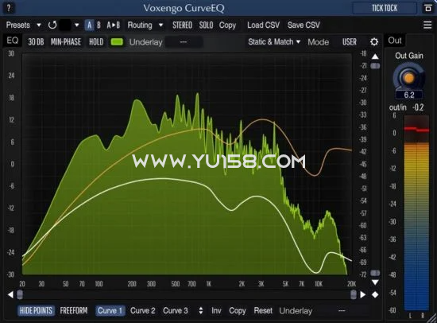Open the Routing dropdown

click(x=145, y=25)
